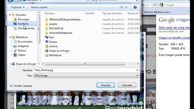Collapse the Favoritos tree group
The width and height of the screenshot is (194, 109).
tap(10, 15)
